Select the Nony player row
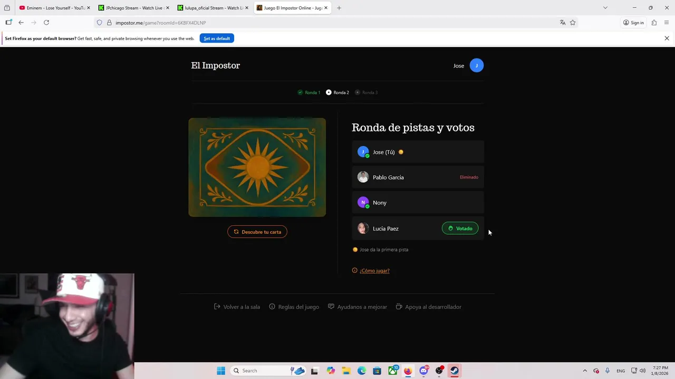This screenshot has width=675, height=379. click(x=418, y=203)
